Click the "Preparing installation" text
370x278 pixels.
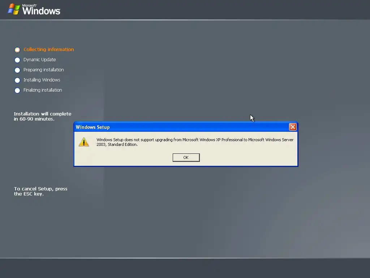click(44, 70)
